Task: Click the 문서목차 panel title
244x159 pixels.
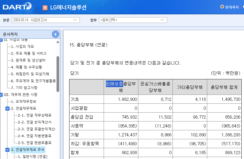Action: tap(10, 34)
